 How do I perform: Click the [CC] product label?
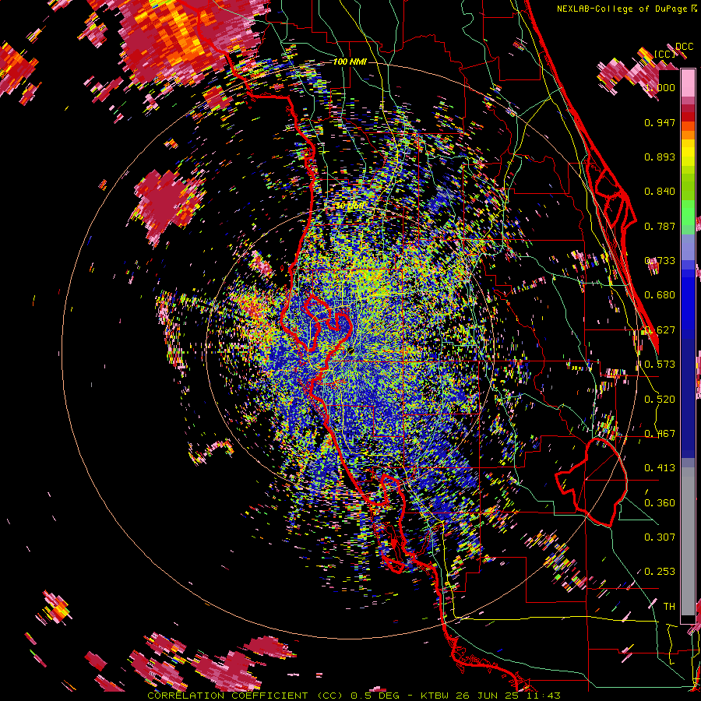[x=665, y=54]
